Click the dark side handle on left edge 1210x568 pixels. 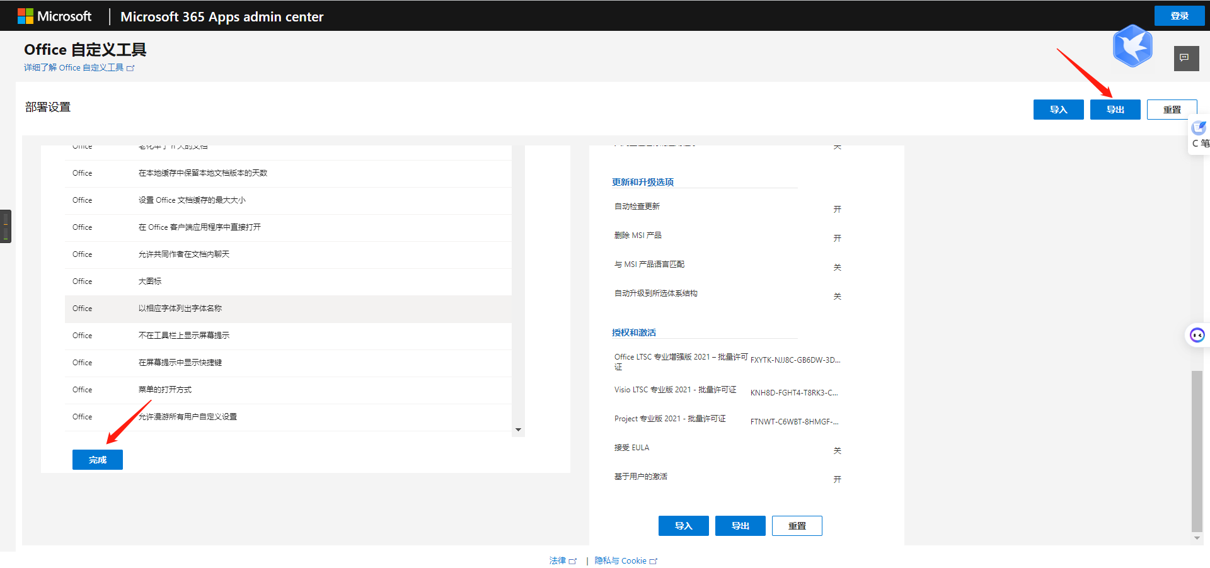(x=6, y=226)
